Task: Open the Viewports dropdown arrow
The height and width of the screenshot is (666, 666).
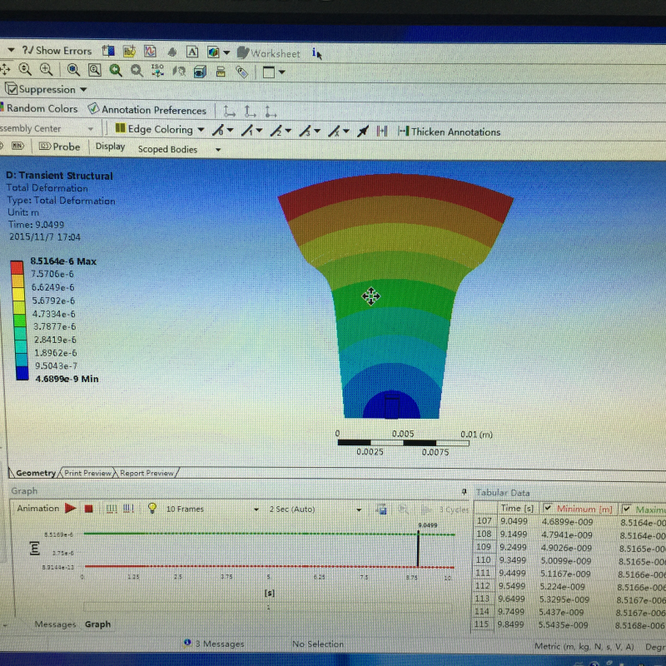Action: tap(282, 72)
